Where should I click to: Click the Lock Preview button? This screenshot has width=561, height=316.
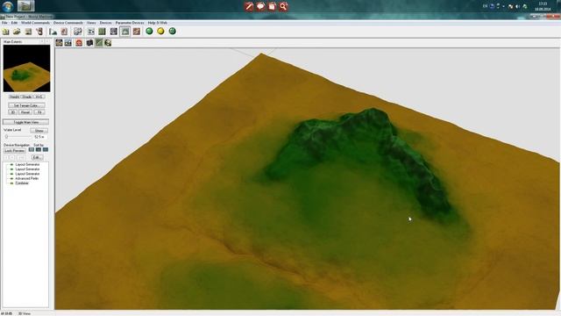pos(15,151)
